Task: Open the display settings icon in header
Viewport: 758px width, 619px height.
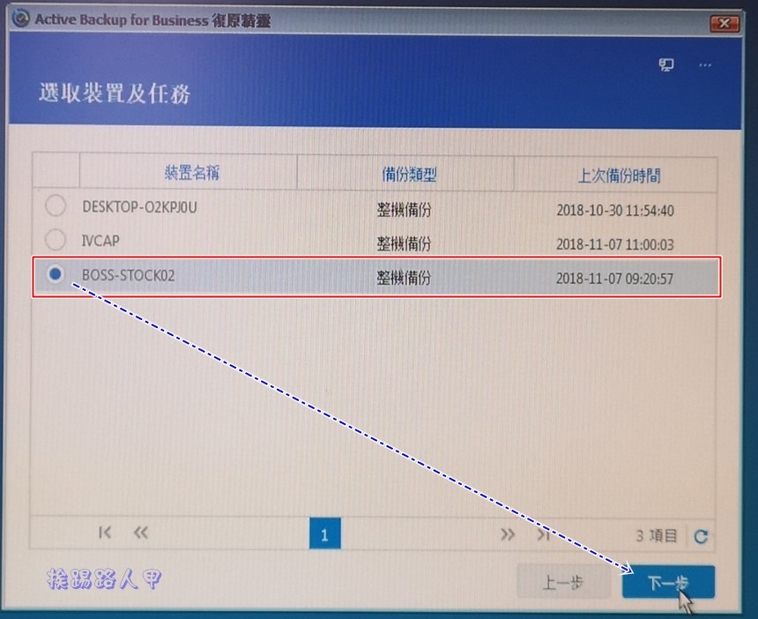Action: pos(666,64)
